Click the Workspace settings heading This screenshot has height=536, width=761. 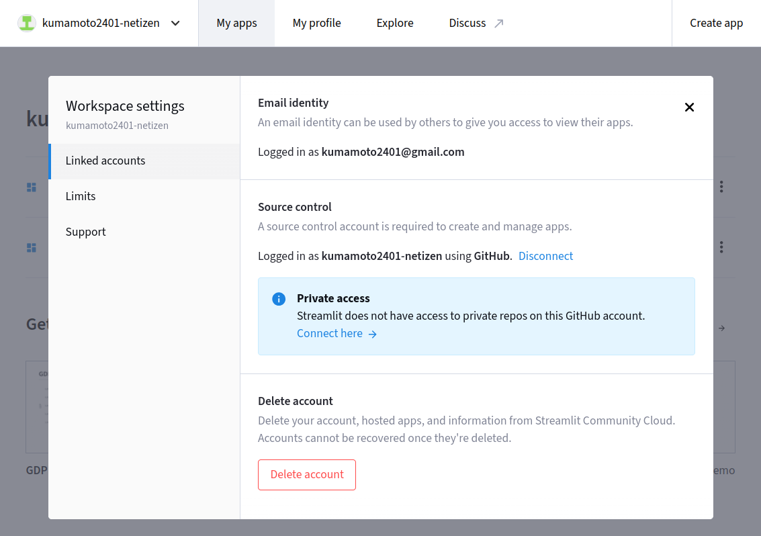pos(125,106)
